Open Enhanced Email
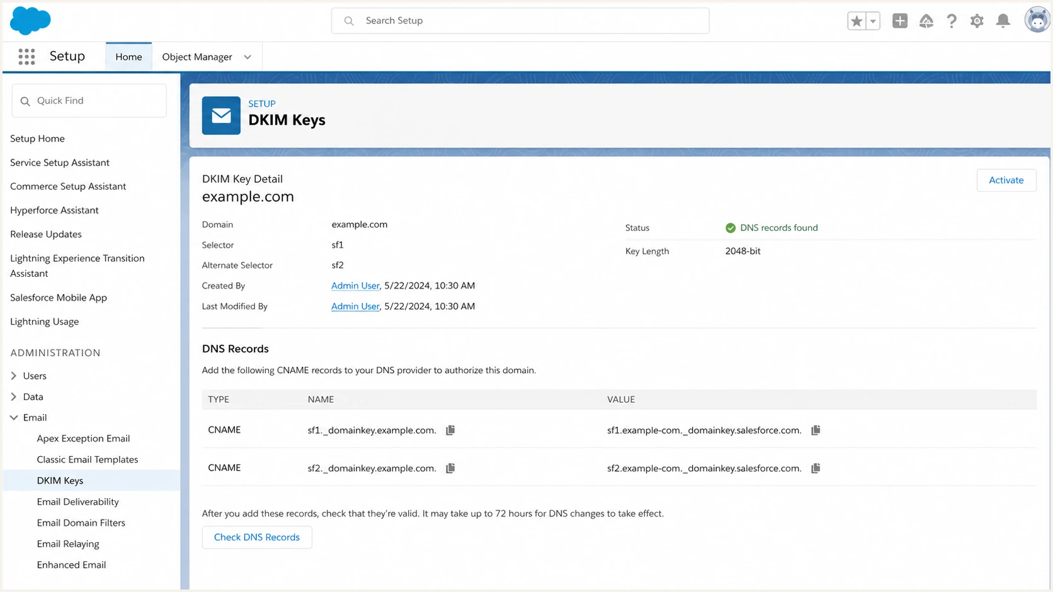This screenshot has width=1053, height=592. [x=71, y=565]
